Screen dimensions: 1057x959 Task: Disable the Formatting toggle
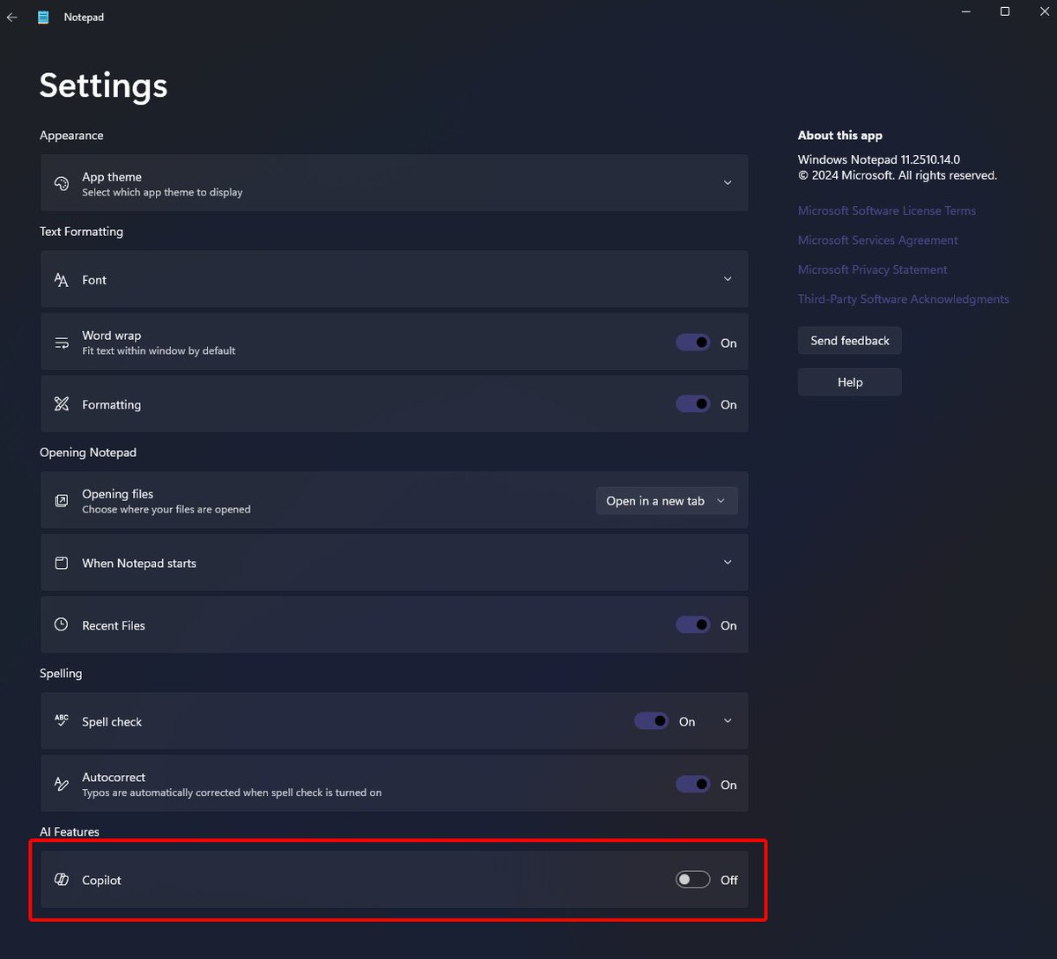tap(693, 404)
